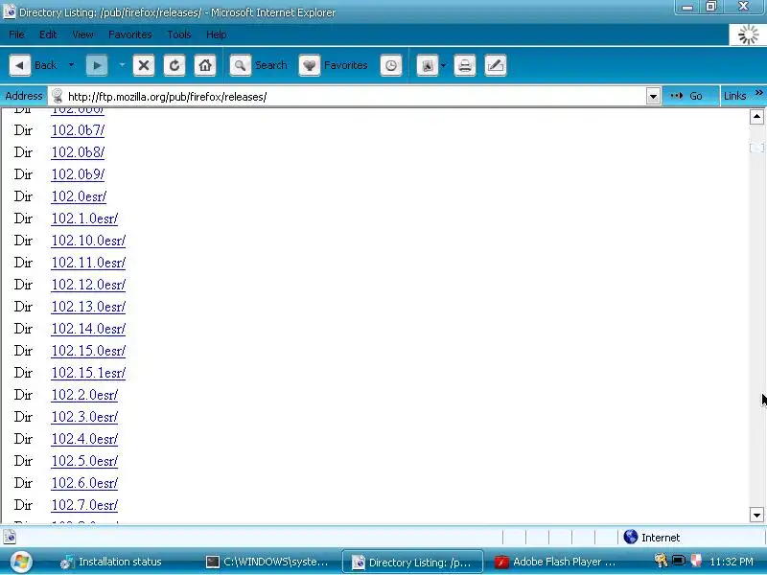Open the Back history dropdown arrow
767x575 pixels.
pos(71,64)
